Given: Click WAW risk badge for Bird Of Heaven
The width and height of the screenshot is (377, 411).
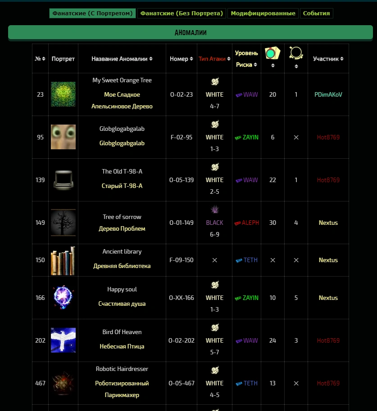Looking at the screenshot, I should click(x=246, y=340).
